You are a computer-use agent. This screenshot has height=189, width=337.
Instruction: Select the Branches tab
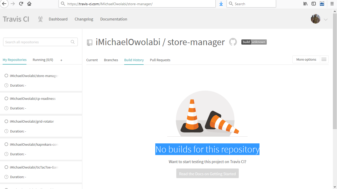tap(111, 60)
